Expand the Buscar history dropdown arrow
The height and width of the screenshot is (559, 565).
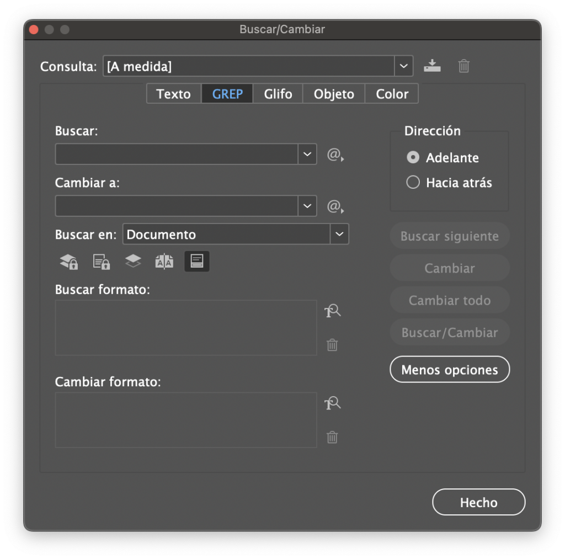[307, 155]
